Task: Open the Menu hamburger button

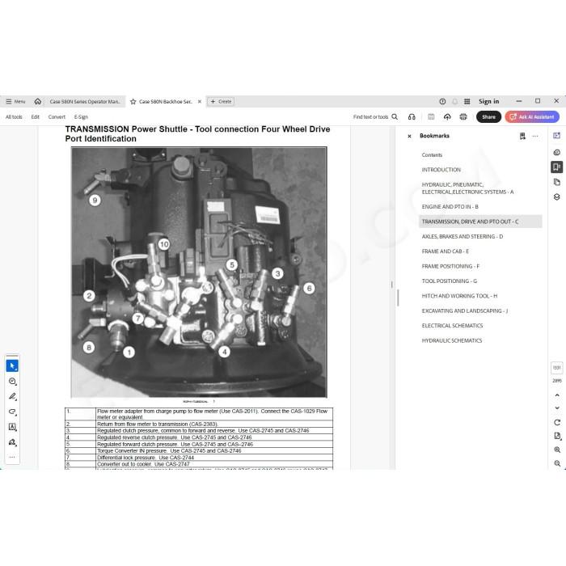Action: [x=15, y=101]
